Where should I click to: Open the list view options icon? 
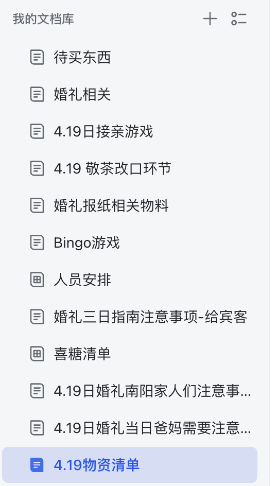[239, 19]
